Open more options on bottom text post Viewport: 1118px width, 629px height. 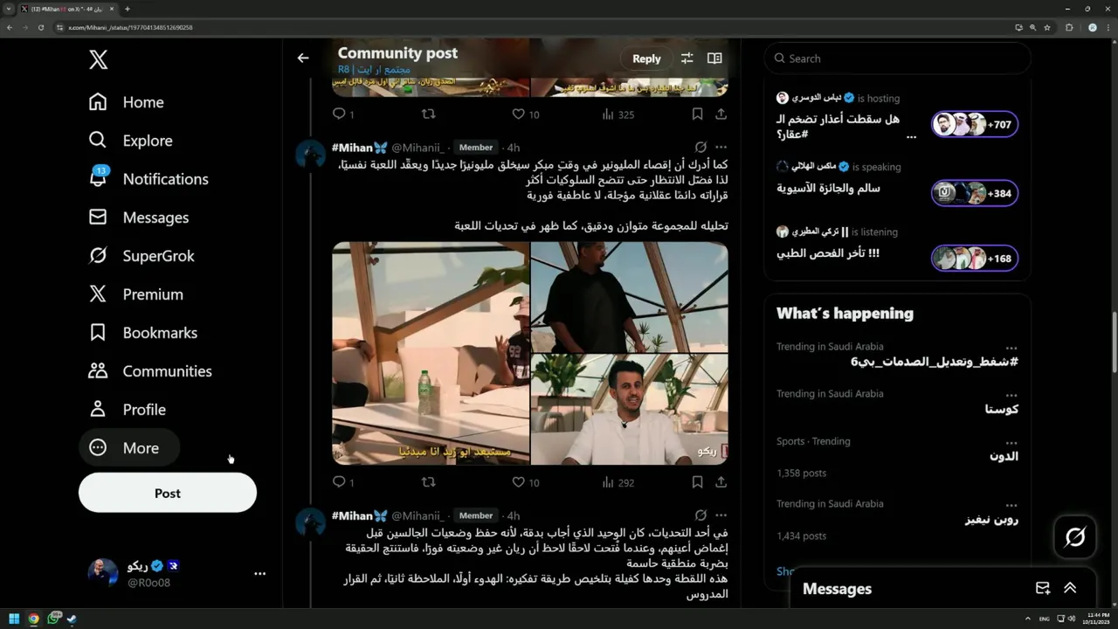coord(721,515)
